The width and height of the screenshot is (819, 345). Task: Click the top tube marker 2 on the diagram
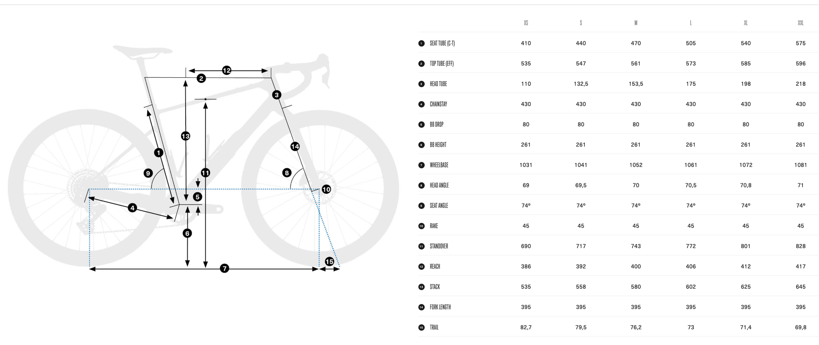201,79
